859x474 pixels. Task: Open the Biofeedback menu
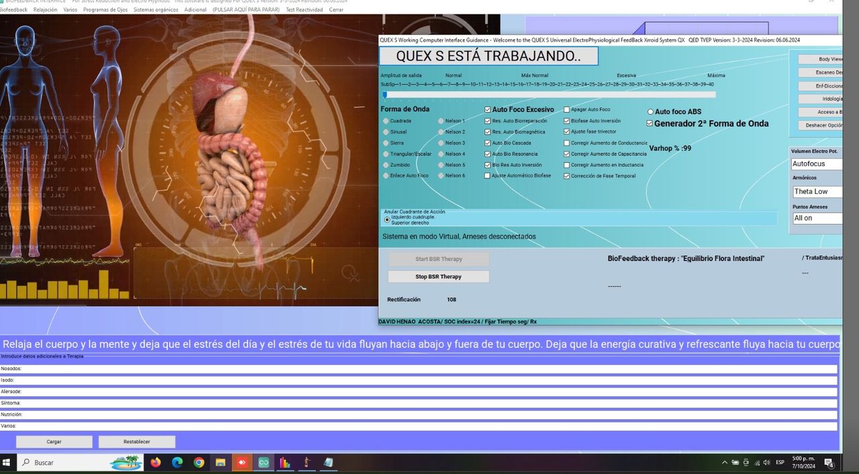pos(13,10)
